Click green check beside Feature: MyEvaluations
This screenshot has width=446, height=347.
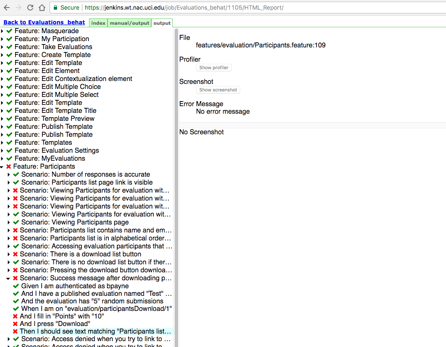[x=9, y=158]
